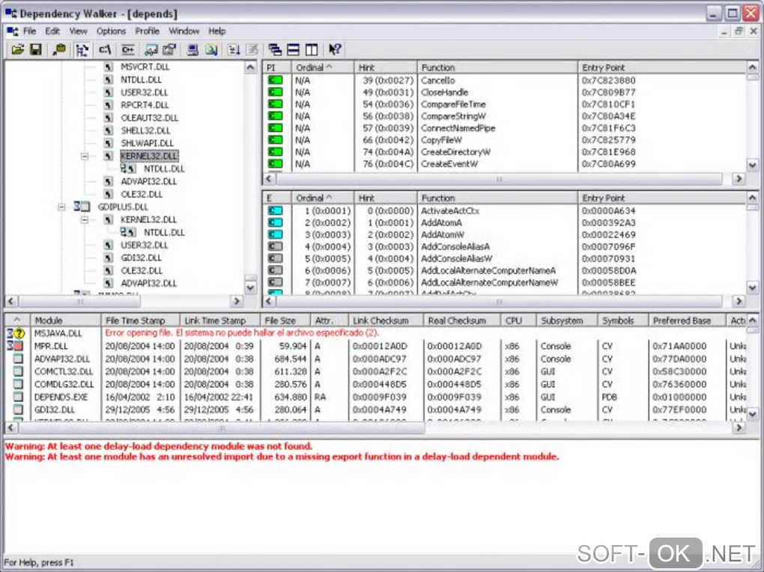Open the File menu
Viewport: 764px width, 572px height.
[x=30, y=31]
